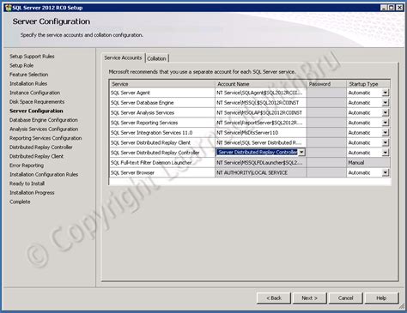Viewport: 407px width, 313px height.
Task: Select the SQL Server Database Engine service row
Action: point(162,103)
